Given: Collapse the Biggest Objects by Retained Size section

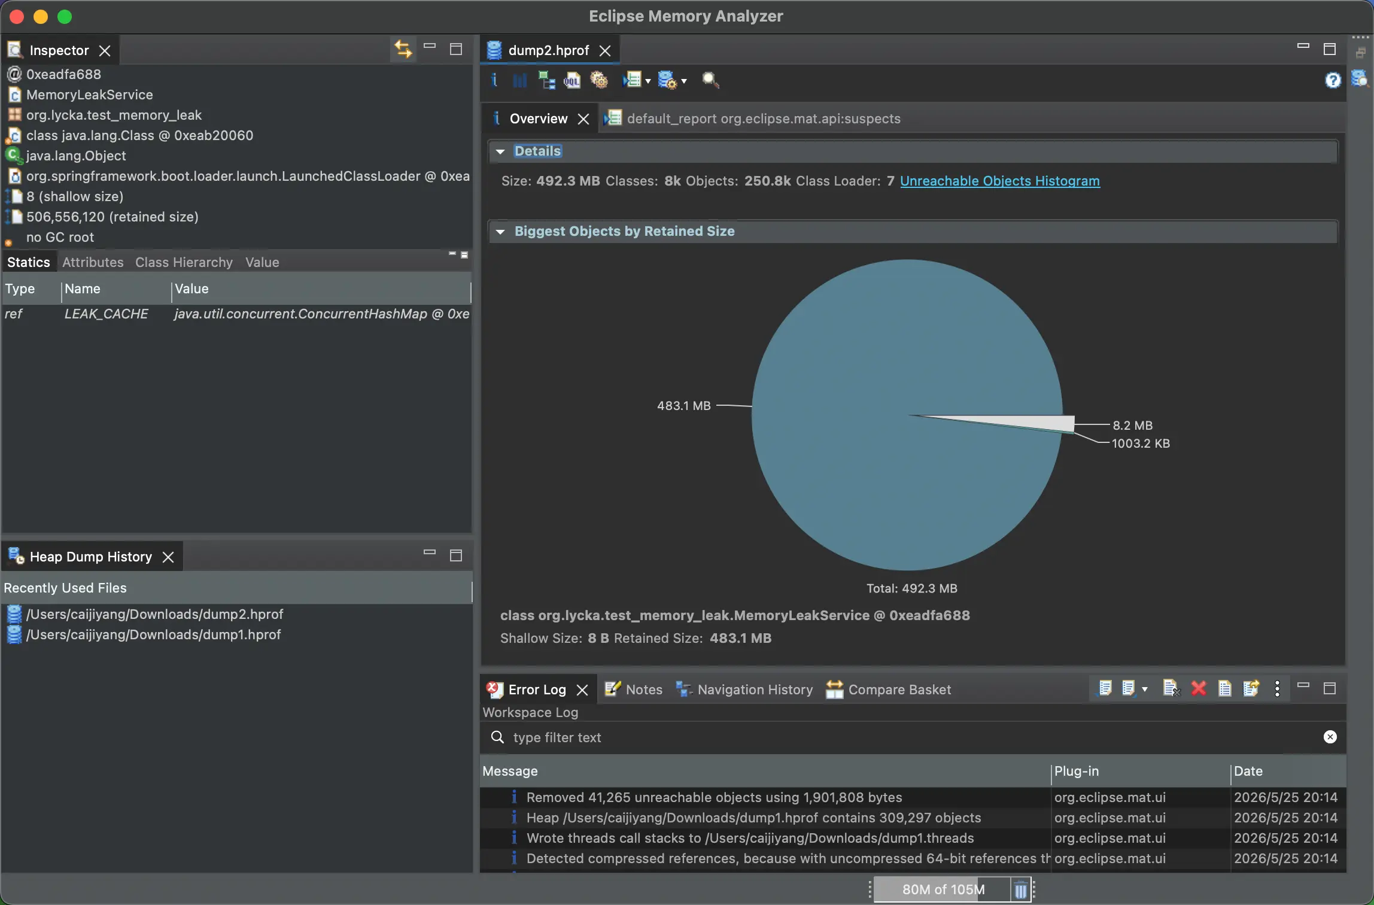Looking at the screenshot, I should [500, 232].
